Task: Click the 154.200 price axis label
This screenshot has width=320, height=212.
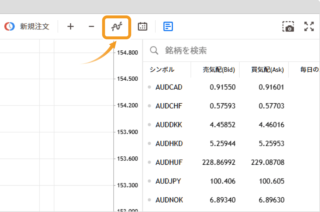Action: (x=127, y=105)
